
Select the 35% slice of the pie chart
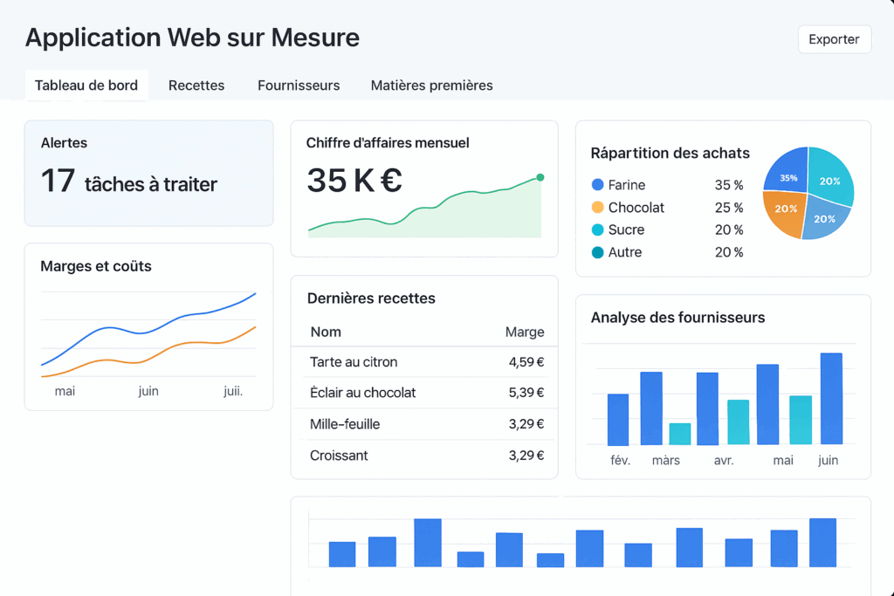click(x=787, y=174)
